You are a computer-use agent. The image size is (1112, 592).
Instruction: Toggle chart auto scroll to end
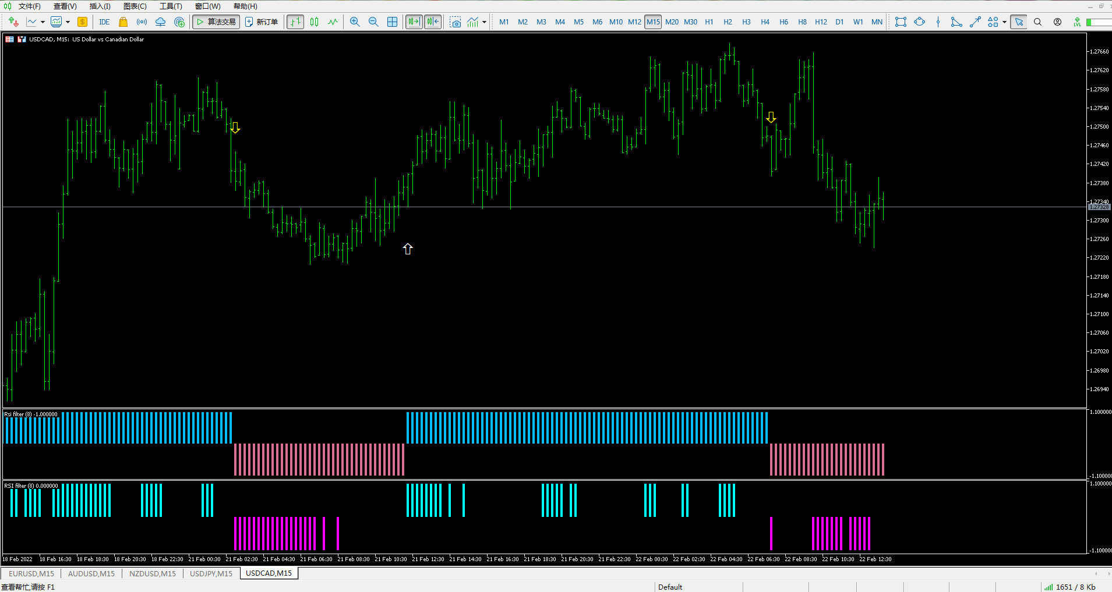tap(414, 22)
